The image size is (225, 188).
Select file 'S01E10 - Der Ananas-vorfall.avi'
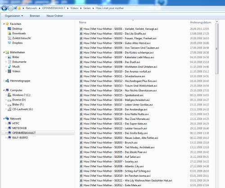coord(117,72)
